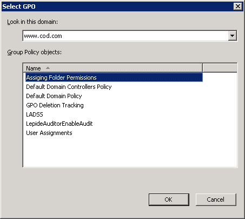This screenshot has width=245, height=219.
Task: Choose LepideAuditorEnableAudit in the list
Action: click(59, 124)
